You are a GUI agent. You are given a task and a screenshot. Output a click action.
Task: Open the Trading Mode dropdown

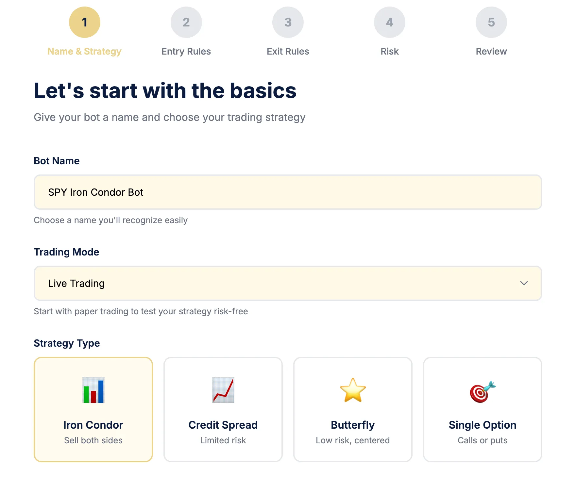point(288,283)
